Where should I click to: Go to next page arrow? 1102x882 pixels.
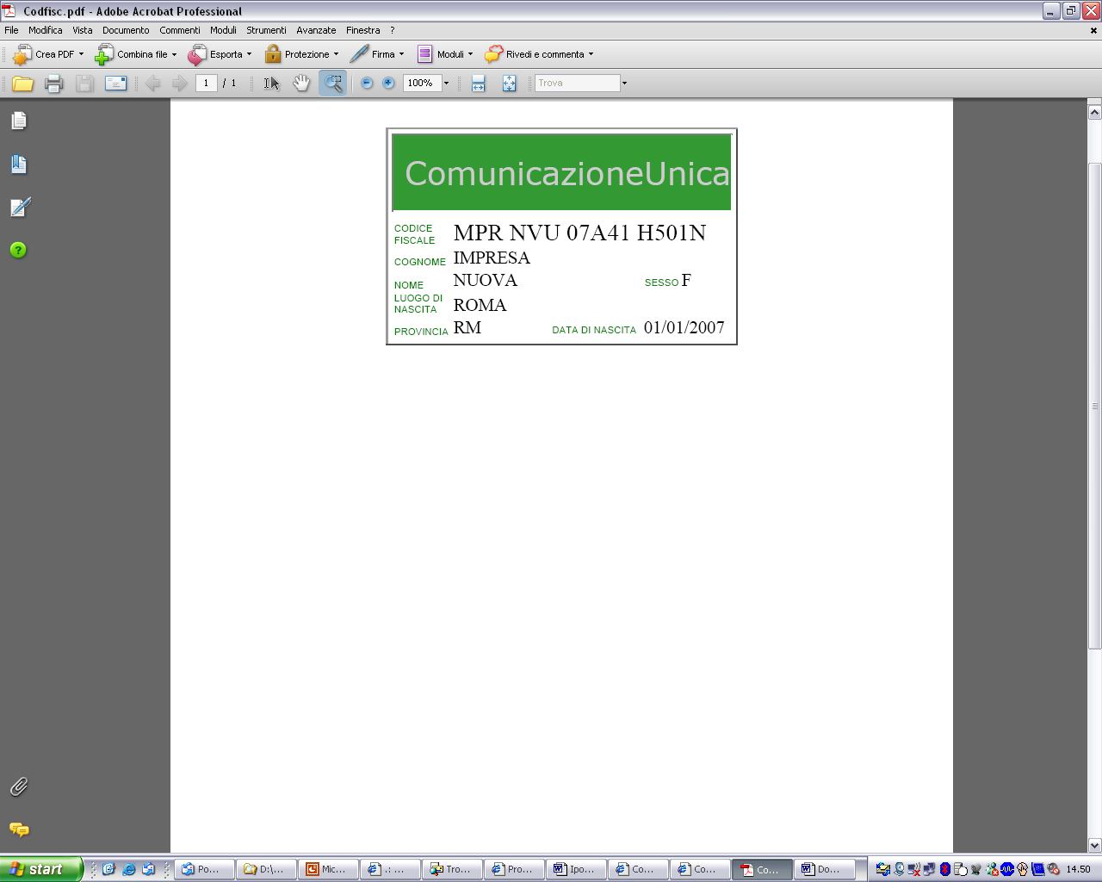[x=179, y=84]
